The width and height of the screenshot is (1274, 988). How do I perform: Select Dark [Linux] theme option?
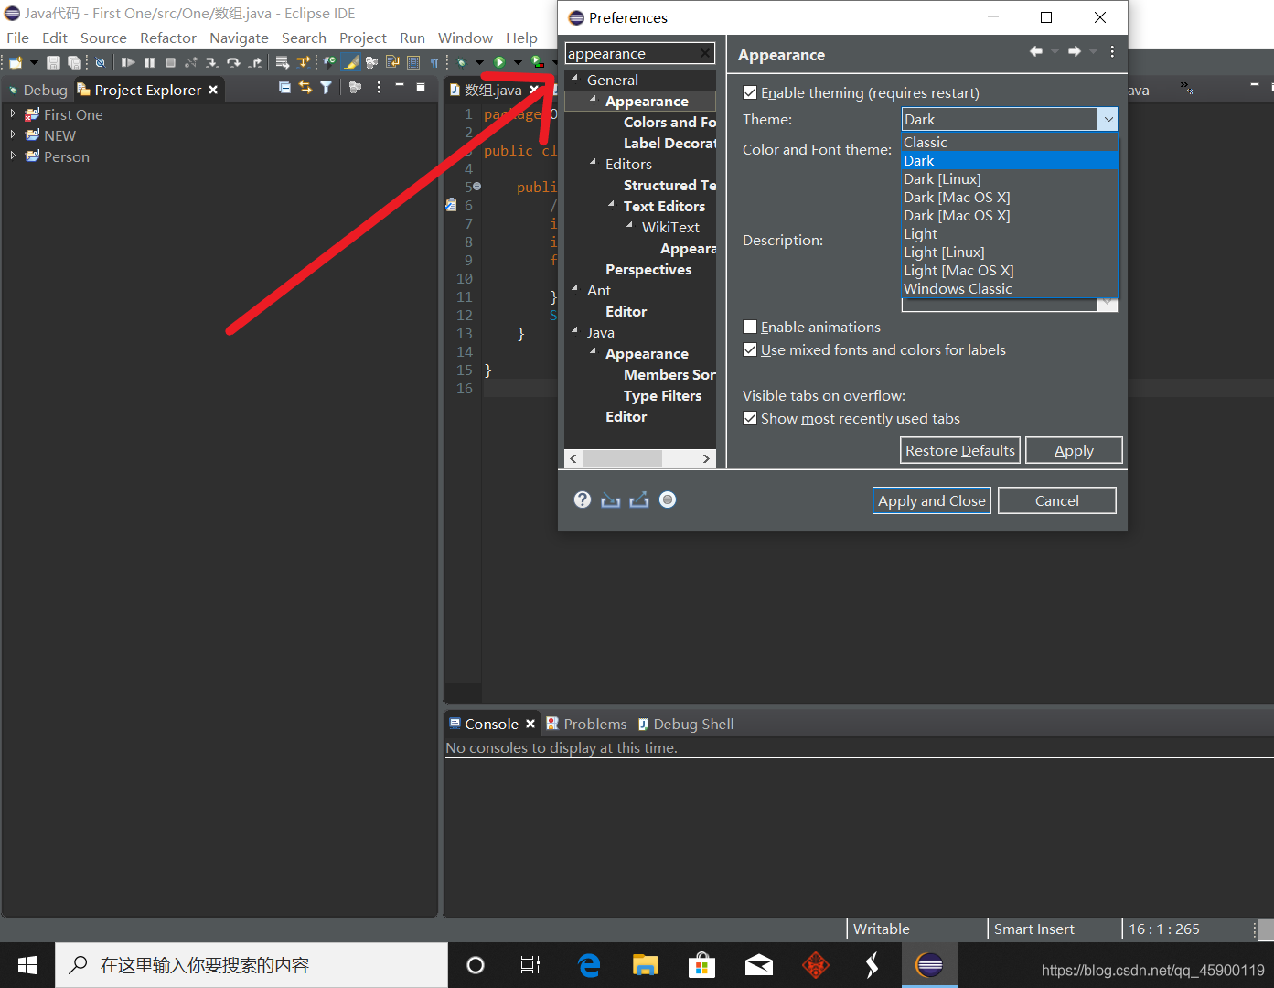point(1010,178)
